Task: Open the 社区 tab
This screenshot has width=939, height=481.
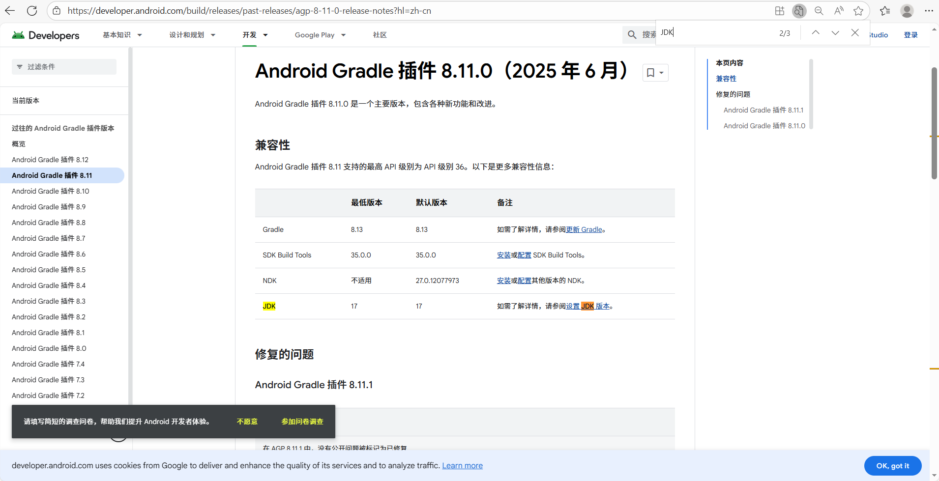Action: pyautogui.click(x=380, y=35)
